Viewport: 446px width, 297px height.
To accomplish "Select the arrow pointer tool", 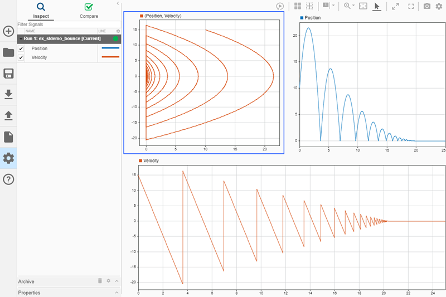I will click(377, 6).
